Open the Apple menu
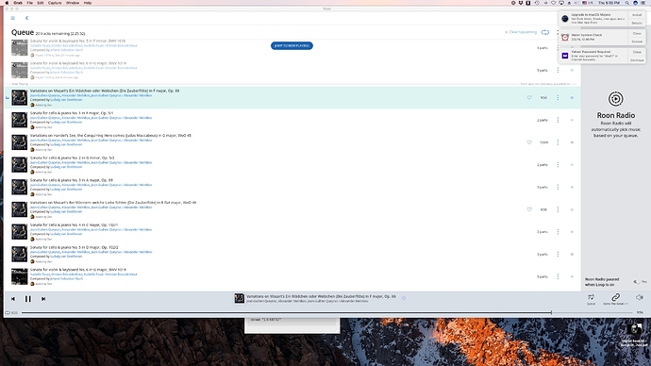This screenshot has height=366, width=651. [x=7, y=3]
